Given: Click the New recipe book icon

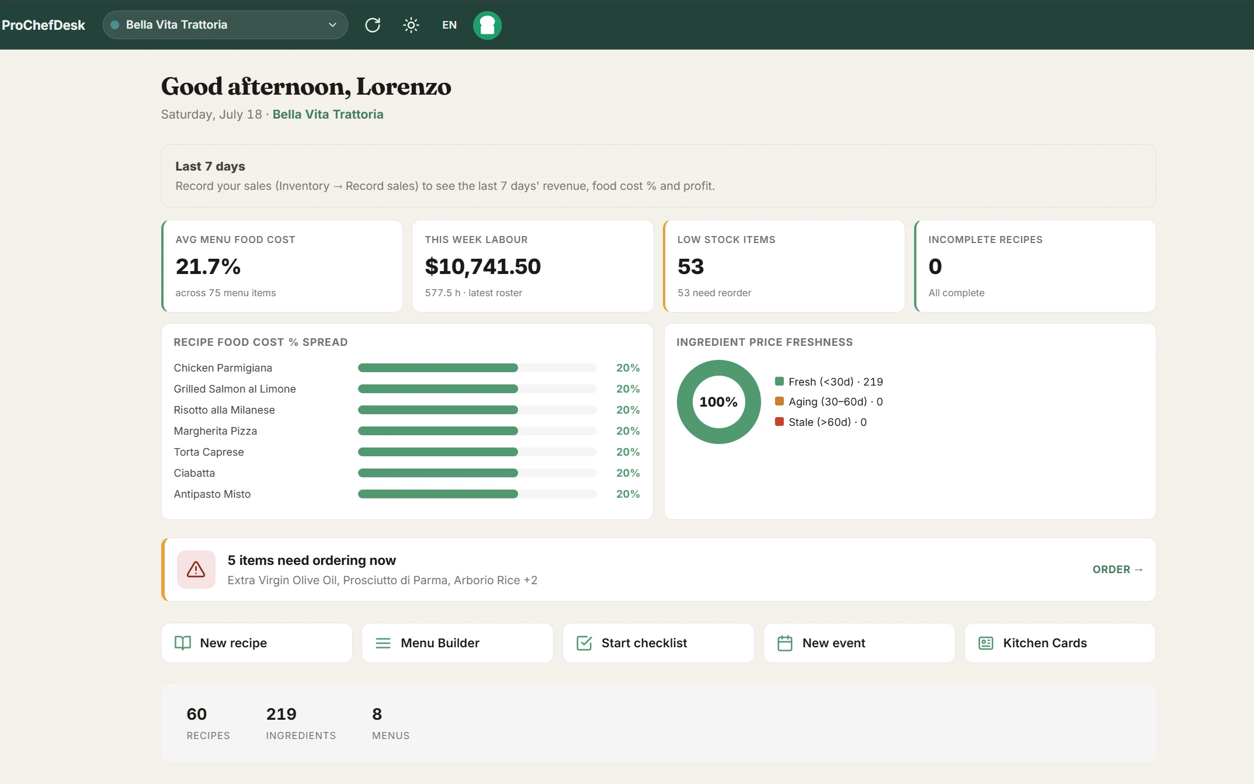Looking at the screenshot, I should (x=183, y=643).
